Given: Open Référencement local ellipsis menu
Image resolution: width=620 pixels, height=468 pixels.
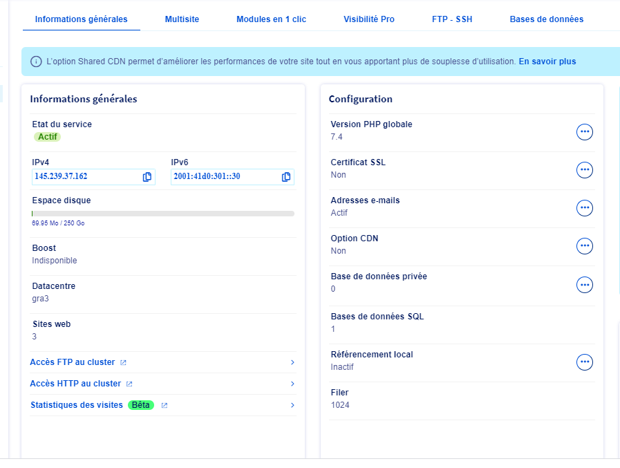Looking at the screenshot, I should point(585,362).
